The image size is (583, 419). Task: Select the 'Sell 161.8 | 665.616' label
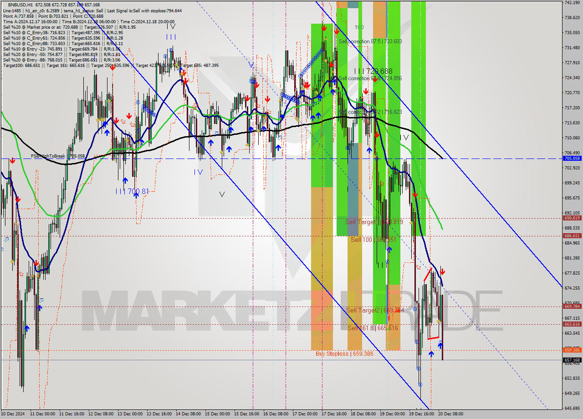tap(373, 328)
